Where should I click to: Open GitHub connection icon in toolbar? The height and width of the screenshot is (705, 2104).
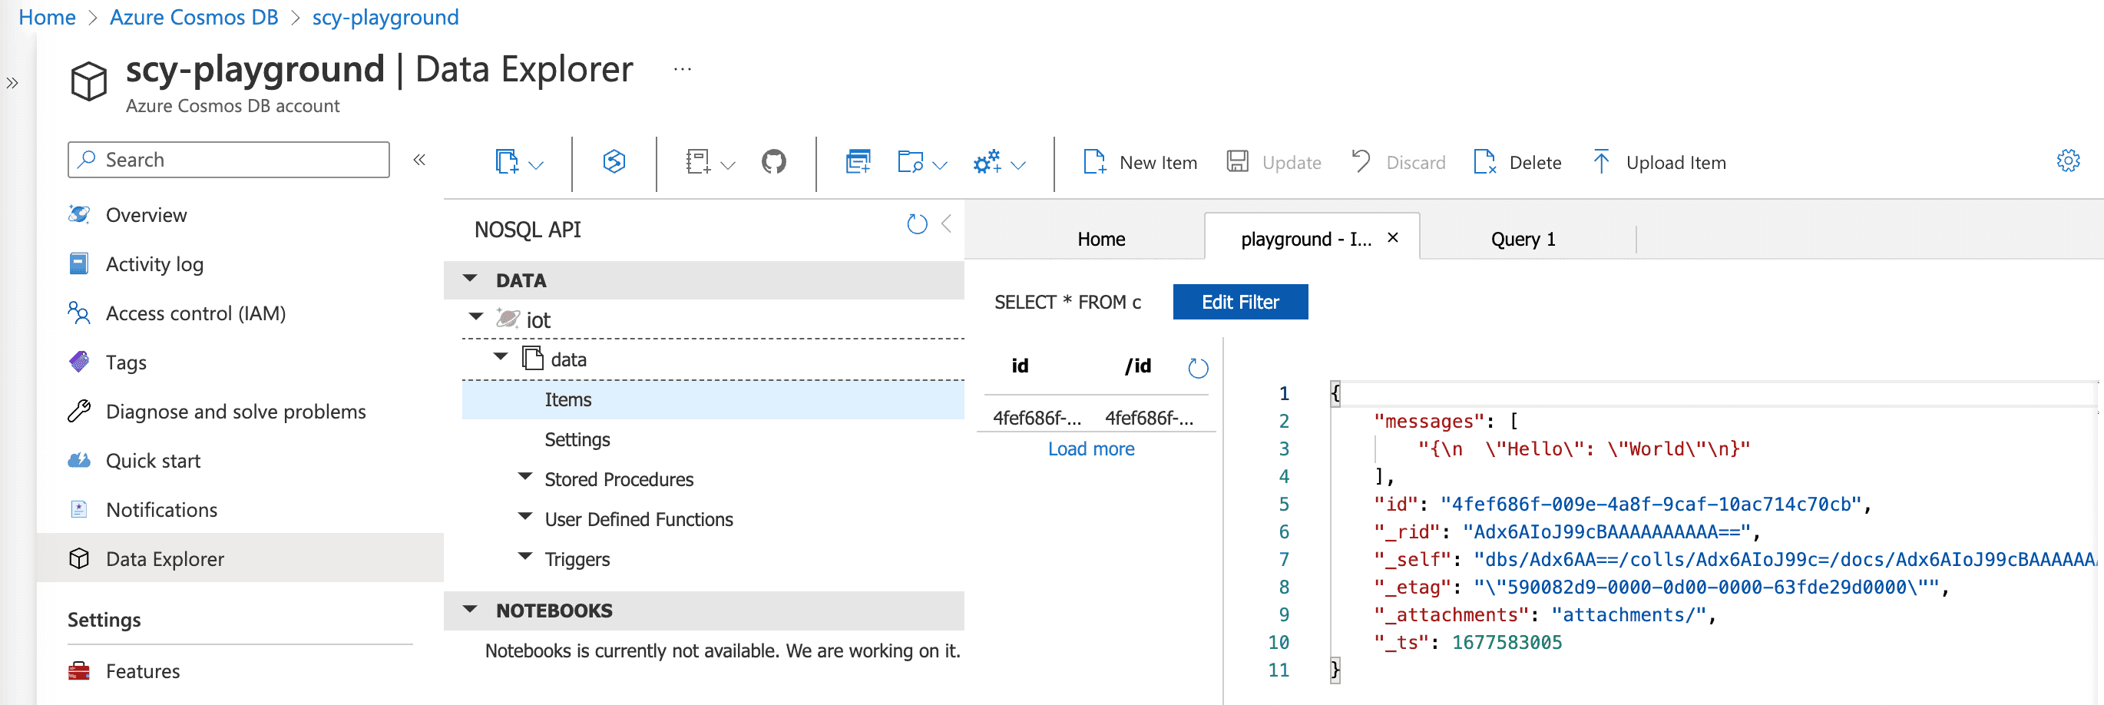click(773, 162)
